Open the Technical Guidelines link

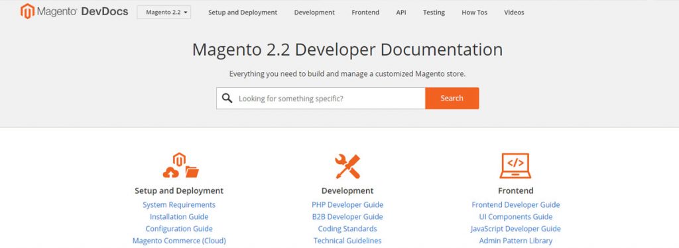347,241
